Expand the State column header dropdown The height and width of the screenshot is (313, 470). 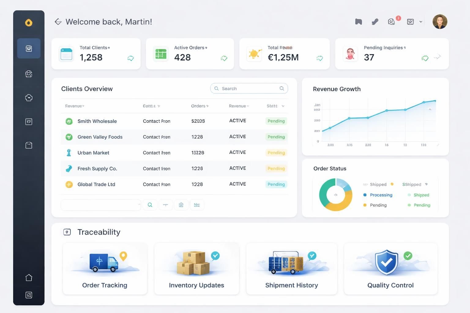(x=283, y=106)
